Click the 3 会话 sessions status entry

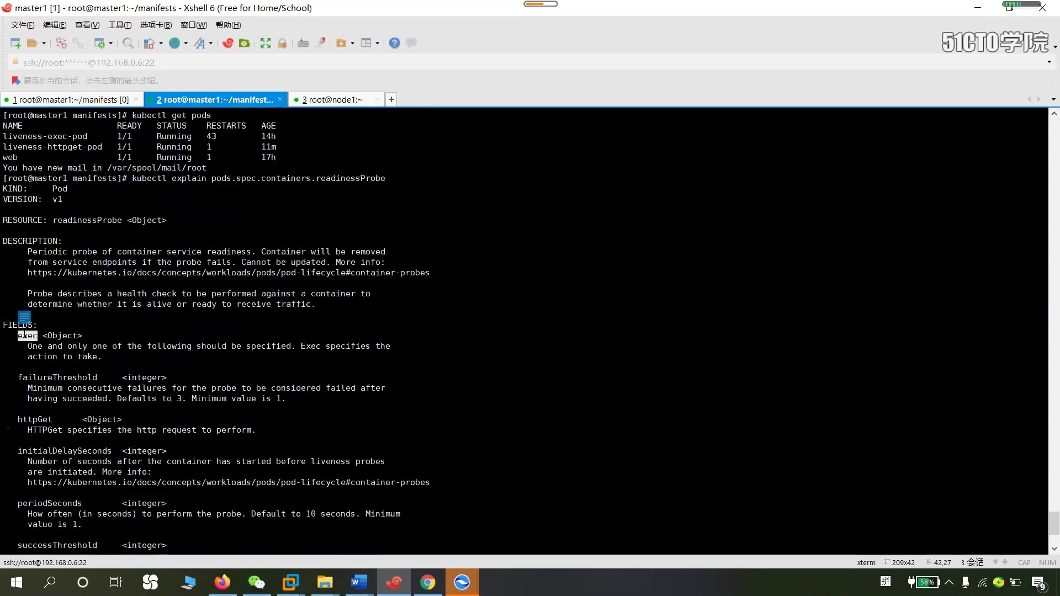click(x=973, y=562)
